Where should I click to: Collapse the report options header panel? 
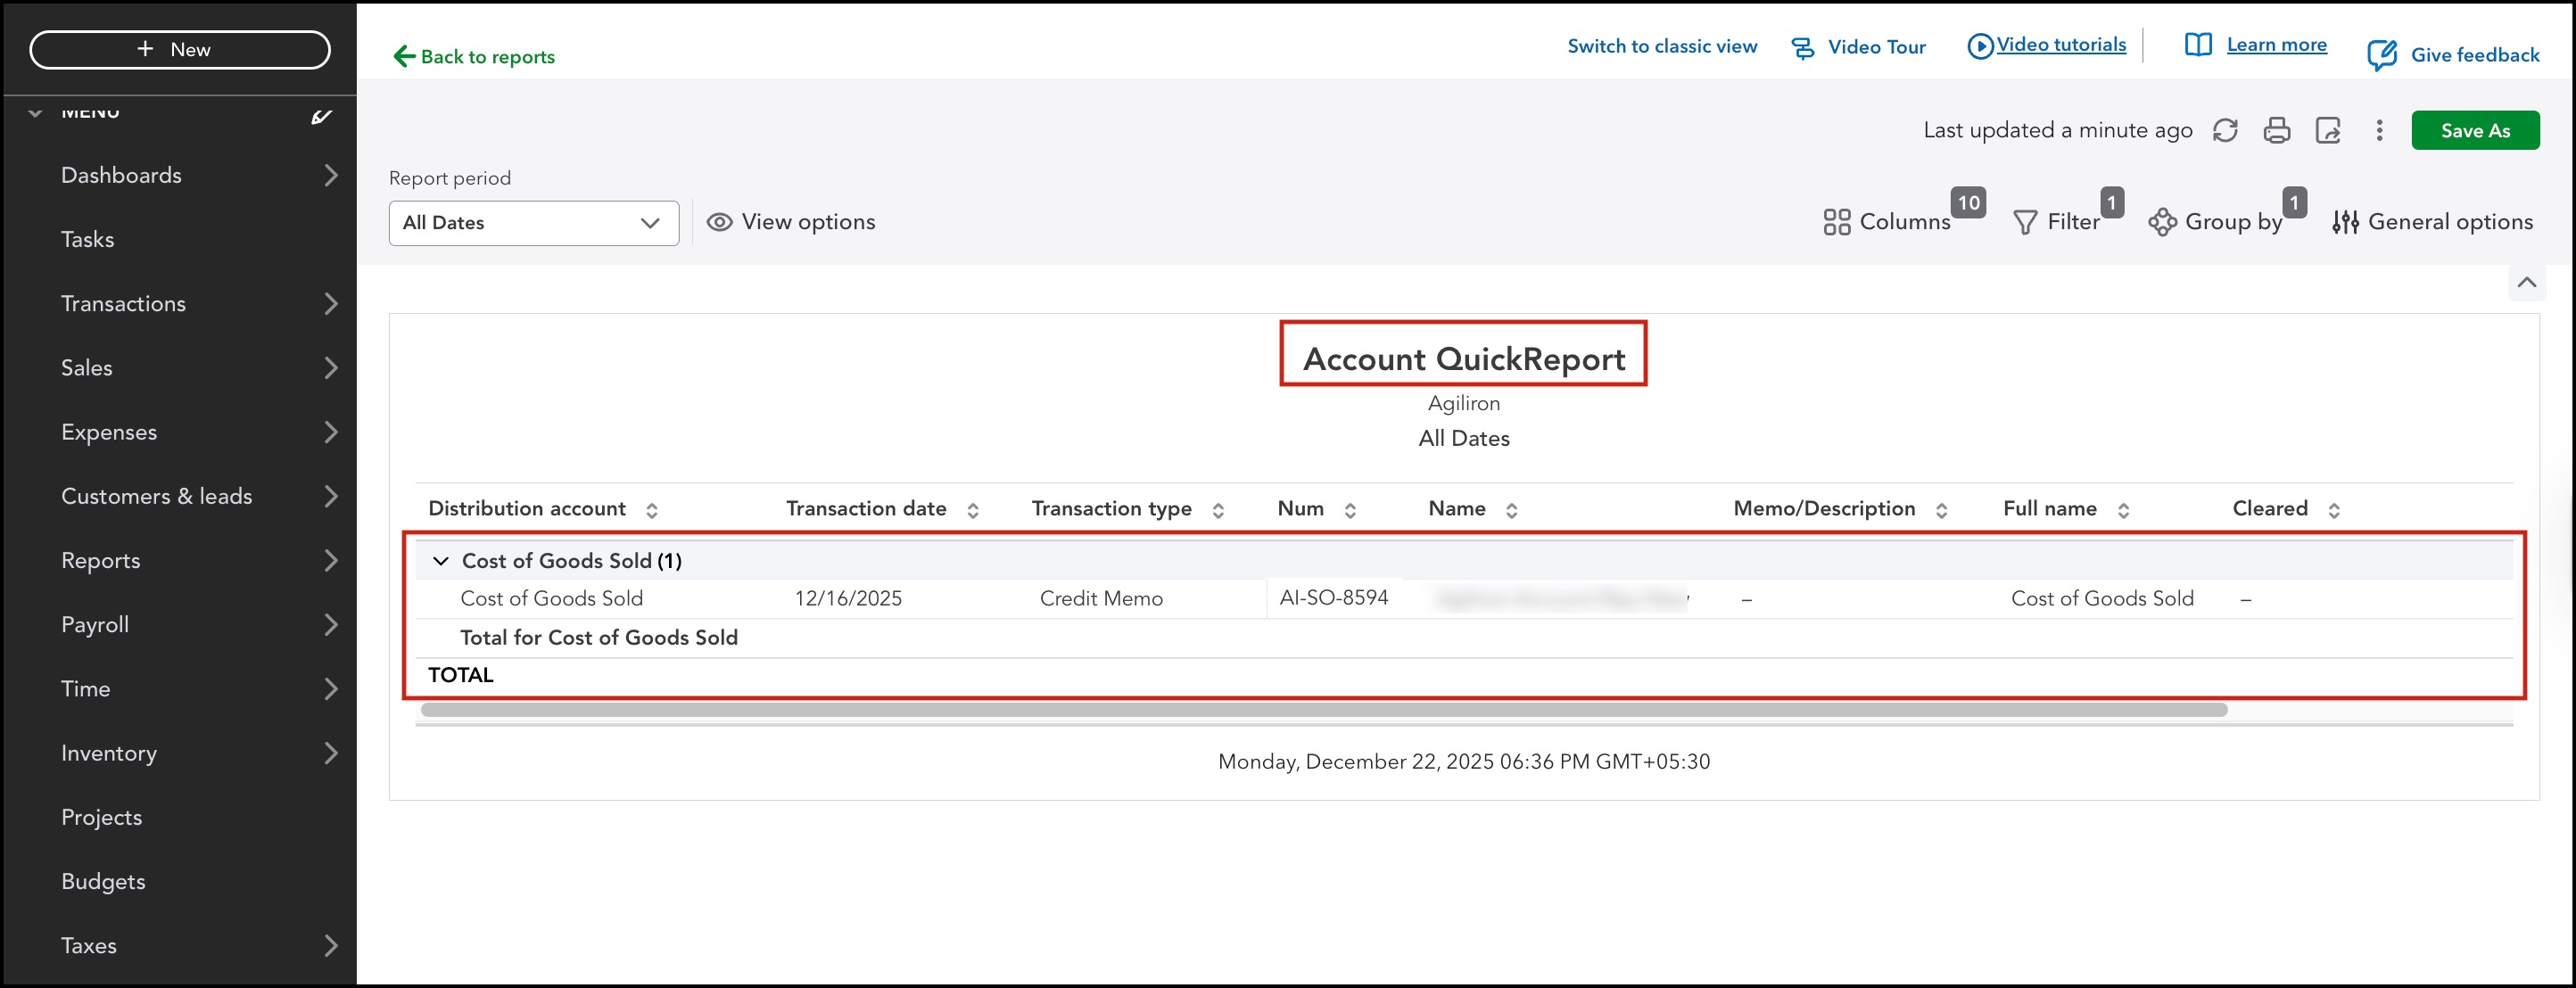(x=2526, y=283)
